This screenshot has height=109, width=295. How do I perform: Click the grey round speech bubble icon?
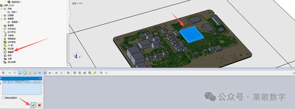[x=90, y=73]
